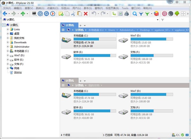This screenshot has height=139, width=191.
Task: Go up one level with green arrow
Action: click(23, 14)
